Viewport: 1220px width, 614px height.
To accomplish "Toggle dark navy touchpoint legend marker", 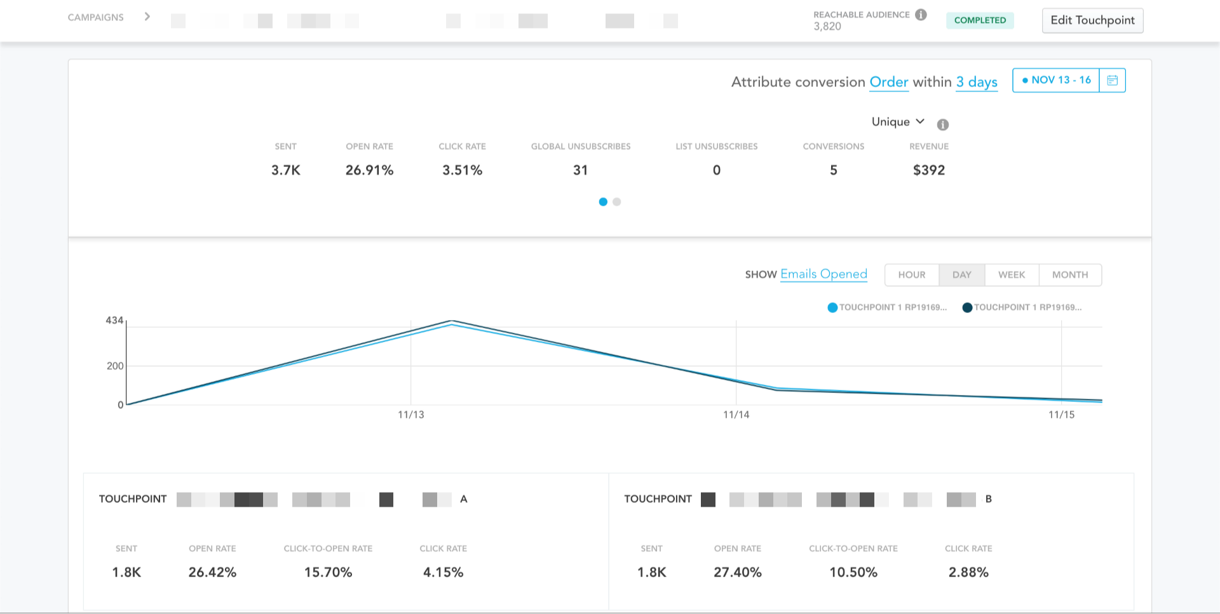I will click(967, 308).
